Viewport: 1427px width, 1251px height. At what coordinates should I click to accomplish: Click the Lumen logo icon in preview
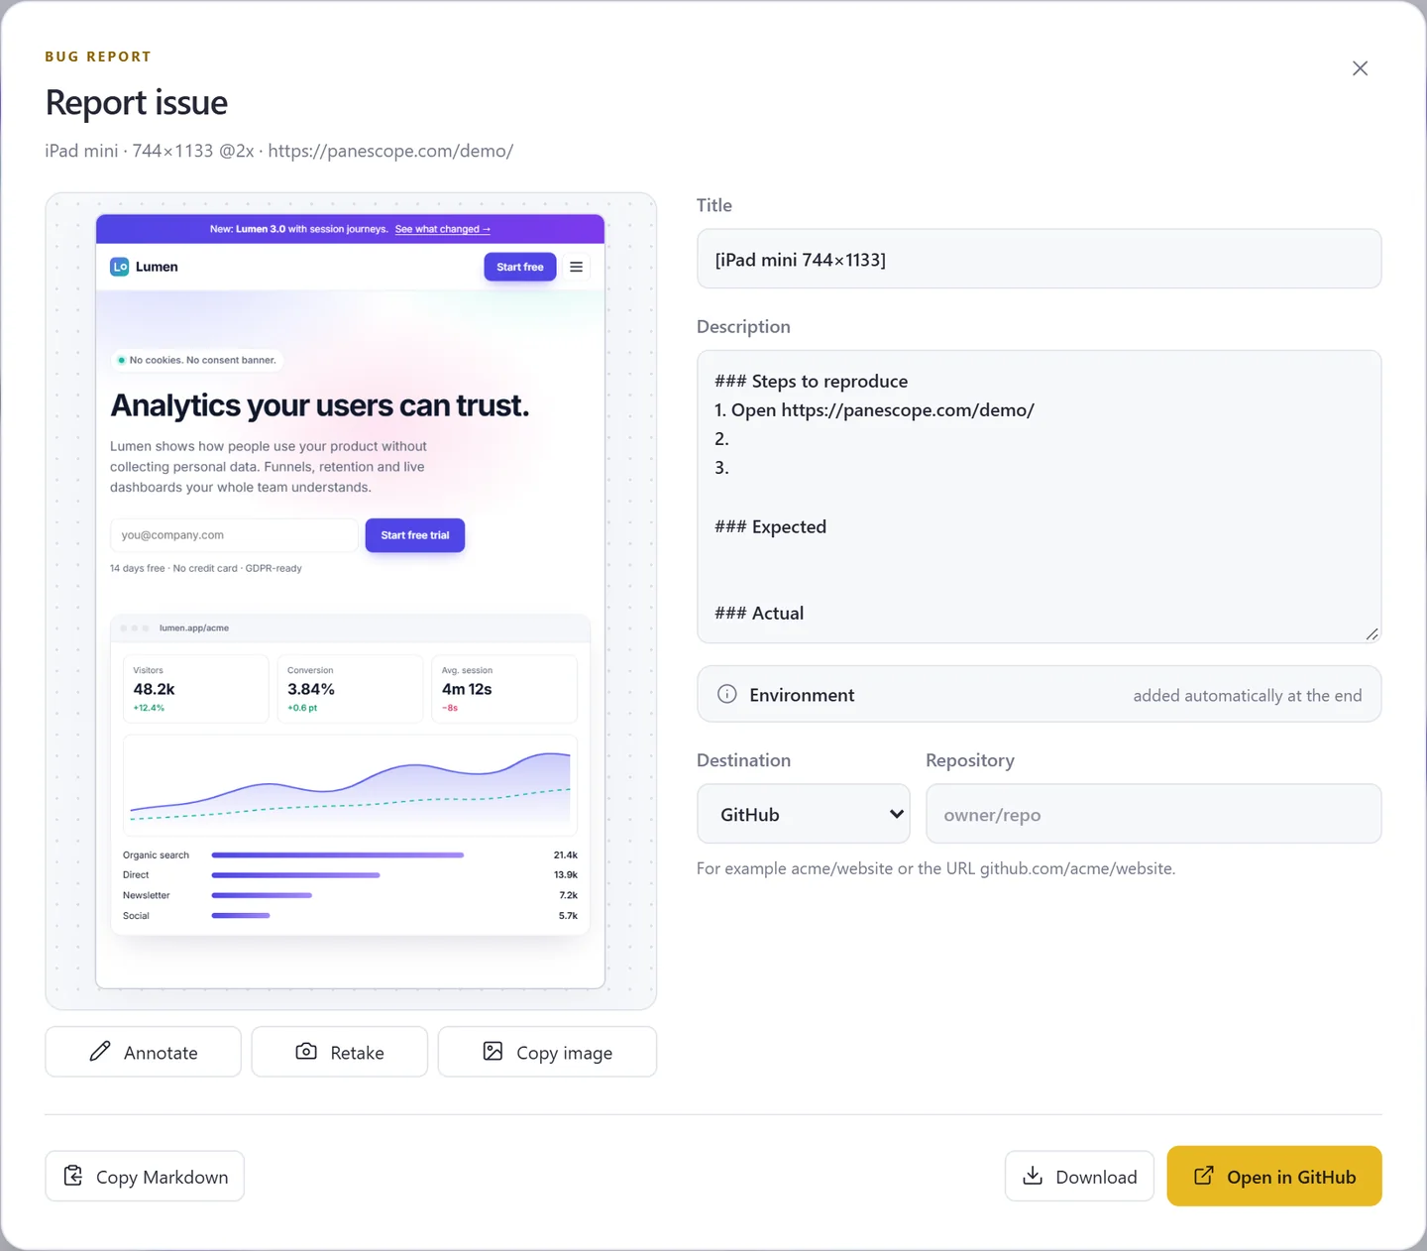pos(120,267)
